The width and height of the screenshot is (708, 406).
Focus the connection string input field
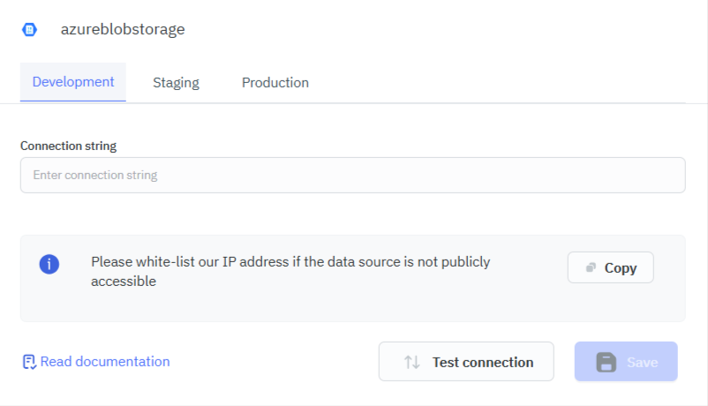[x=352, y=175]
